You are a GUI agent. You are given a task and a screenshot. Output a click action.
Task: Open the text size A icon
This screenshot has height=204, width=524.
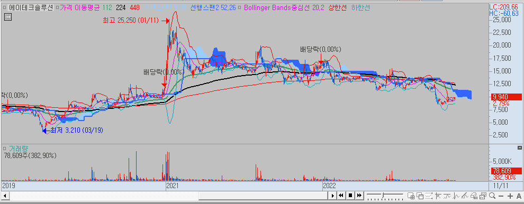coord(519,196)
